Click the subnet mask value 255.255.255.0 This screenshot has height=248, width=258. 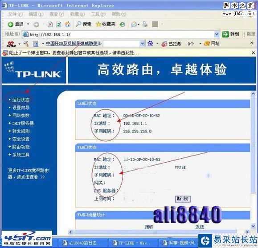[137, 131]
